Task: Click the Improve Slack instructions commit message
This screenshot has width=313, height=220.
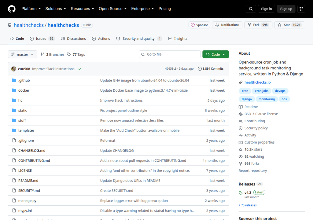Action: click(53, 69)
